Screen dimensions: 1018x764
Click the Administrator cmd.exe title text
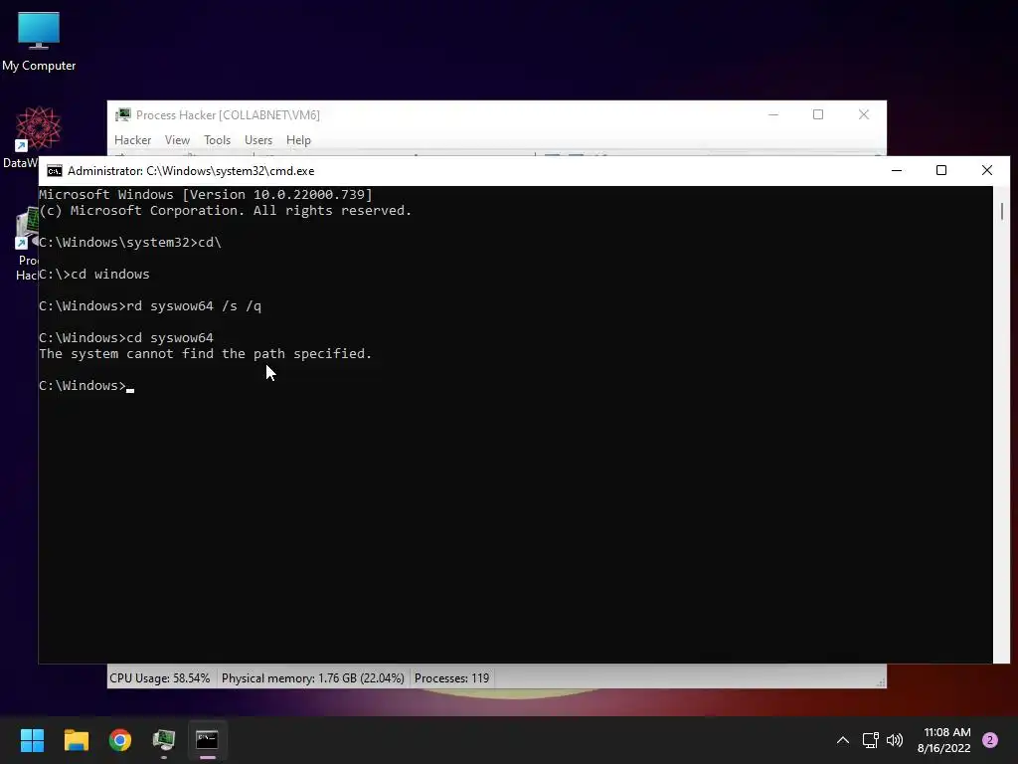click(x=191, y=171)
